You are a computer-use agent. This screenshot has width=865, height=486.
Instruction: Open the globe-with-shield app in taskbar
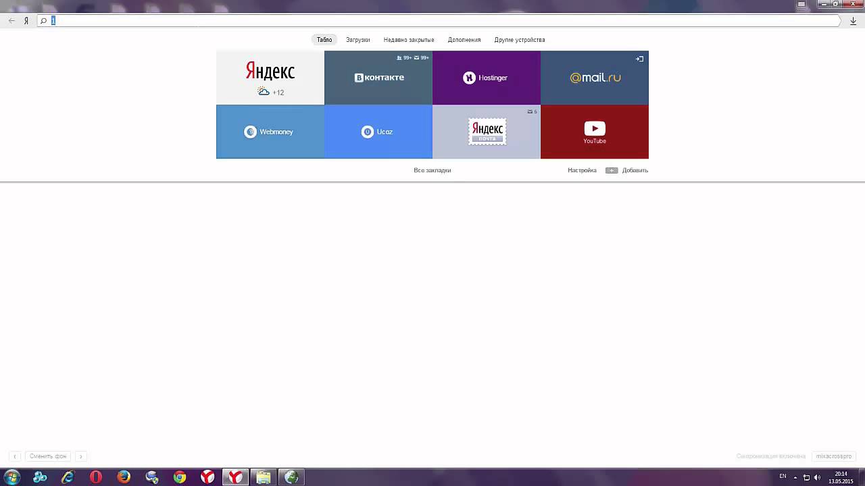(x=152, y=477)
